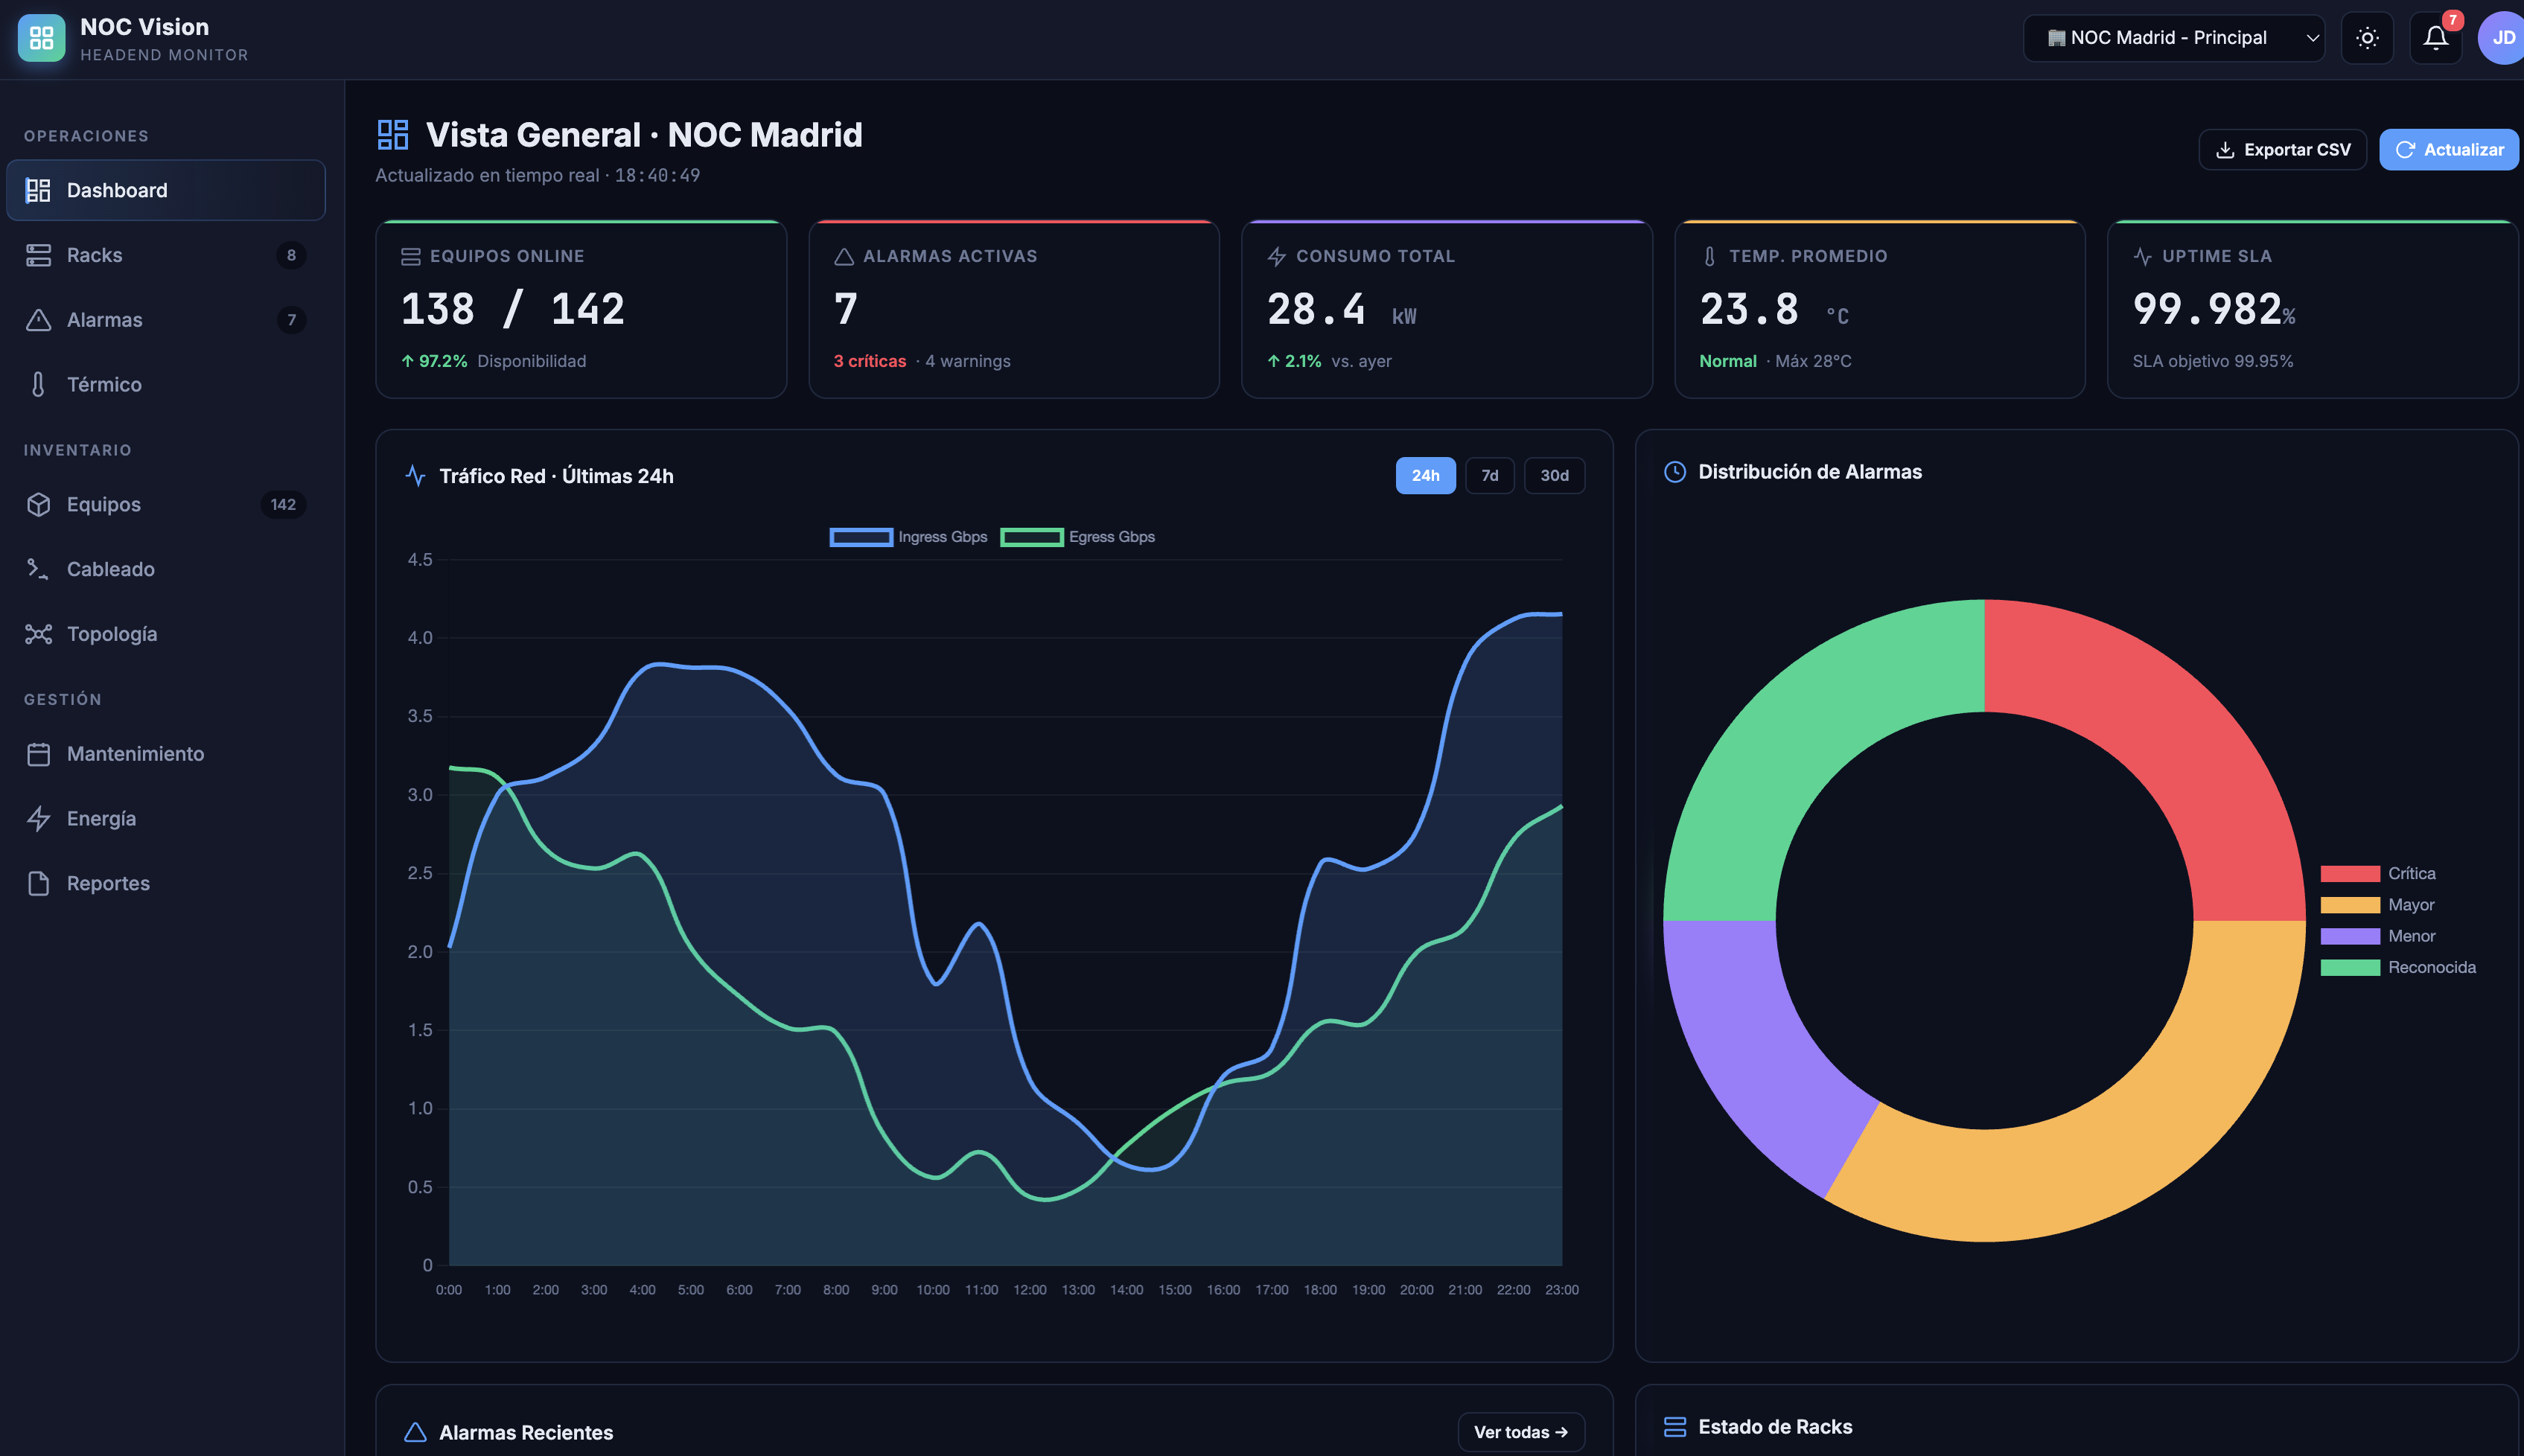Image resolution: width=2524 pixels, height=1456 pixels.
Task: Toggle Egress Gbps series in chart legend
Action: click(1077, 537)
